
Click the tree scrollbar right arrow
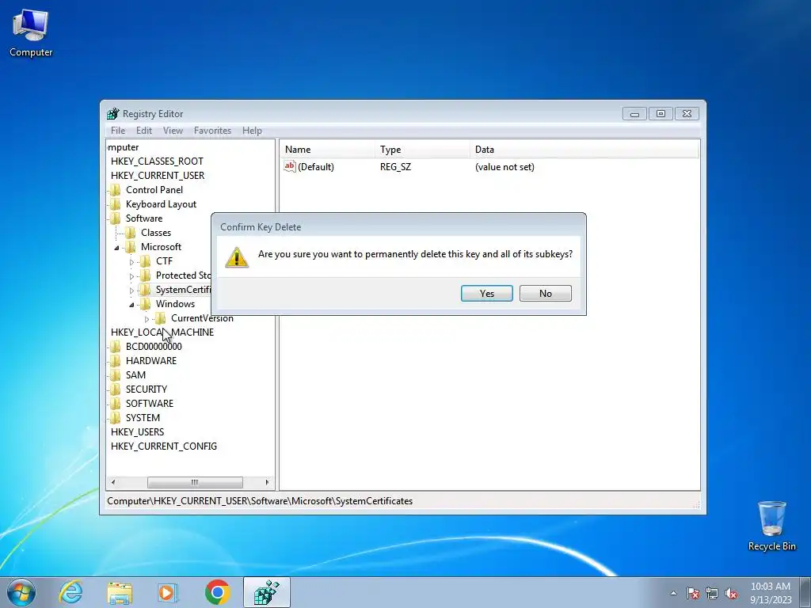point(267,482)
